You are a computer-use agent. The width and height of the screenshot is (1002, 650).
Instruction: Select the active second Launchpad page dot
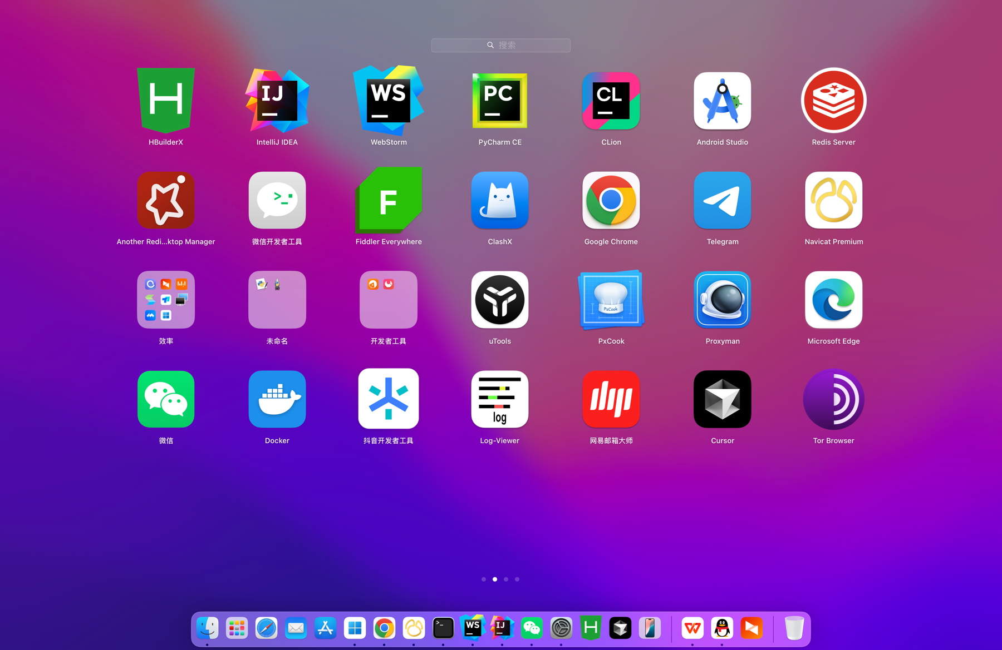(x=495, y=579)
